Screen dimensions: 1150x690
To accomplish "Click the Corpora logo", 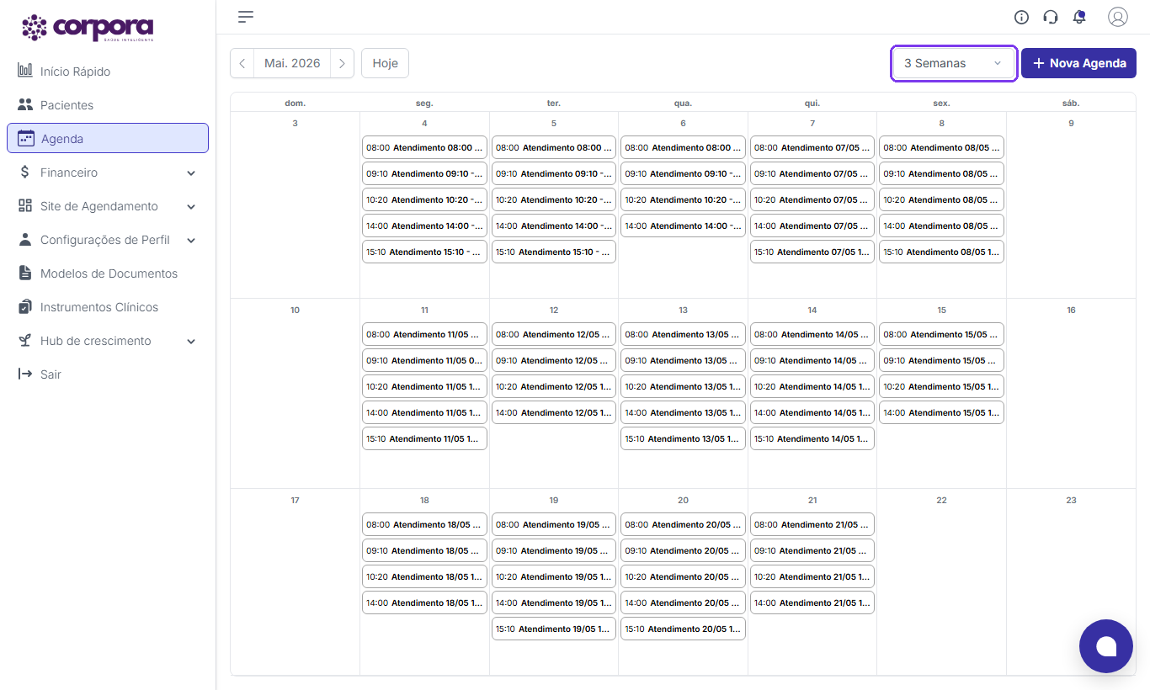I will coord(88,28).
